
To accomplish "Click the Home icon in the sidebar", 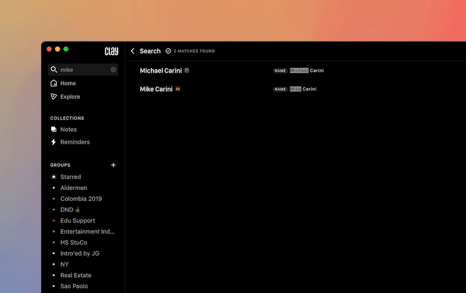I will 54,83.
